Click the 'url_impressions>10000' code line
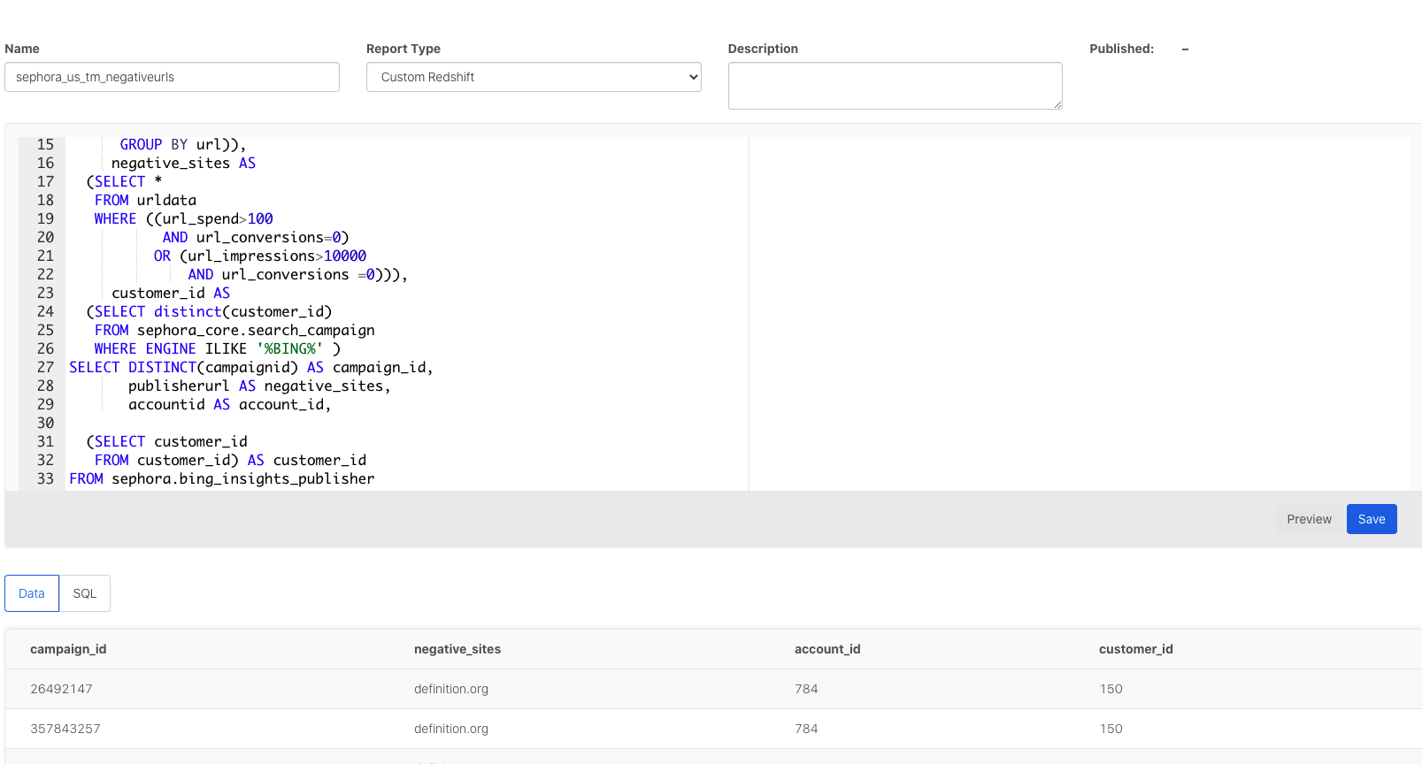1422x764 pixels. [x=260, y=256]
